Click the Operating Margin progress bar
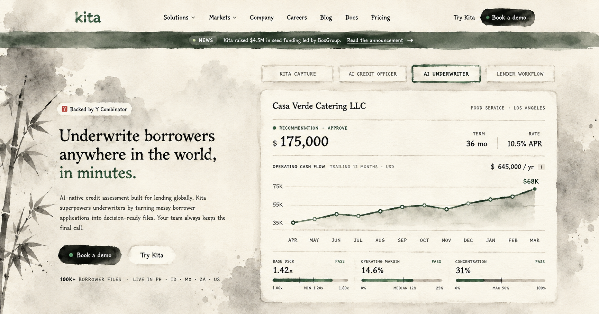Image resolution: width=599 pixels, height=314 pixels. 402,280
